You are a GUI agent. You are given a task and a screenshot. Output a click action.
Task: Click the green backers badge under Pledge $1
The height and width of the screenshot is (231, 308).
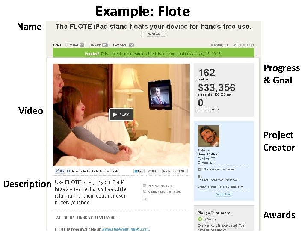[200, 219]
